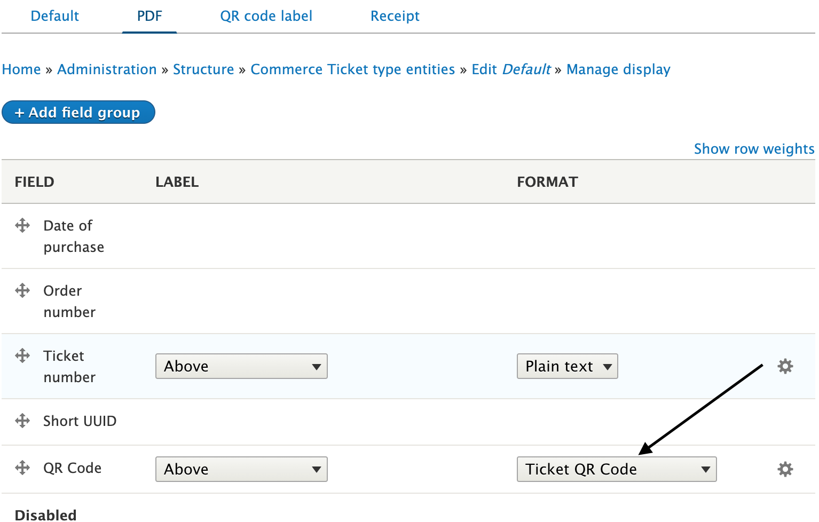Open the QR Code label dropdown

point(241,469)
